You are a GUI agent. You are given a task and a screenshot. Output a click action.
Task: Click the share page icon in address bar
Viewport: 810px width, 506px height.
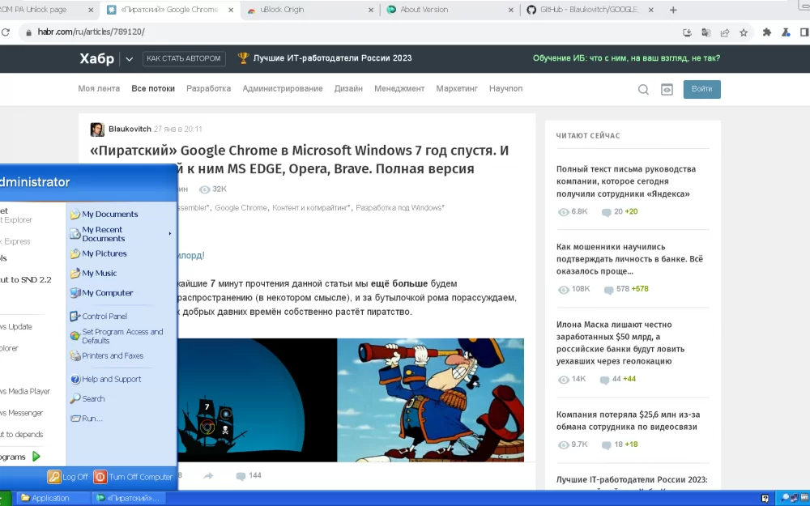pyautogui.click(x=724, y=32)
